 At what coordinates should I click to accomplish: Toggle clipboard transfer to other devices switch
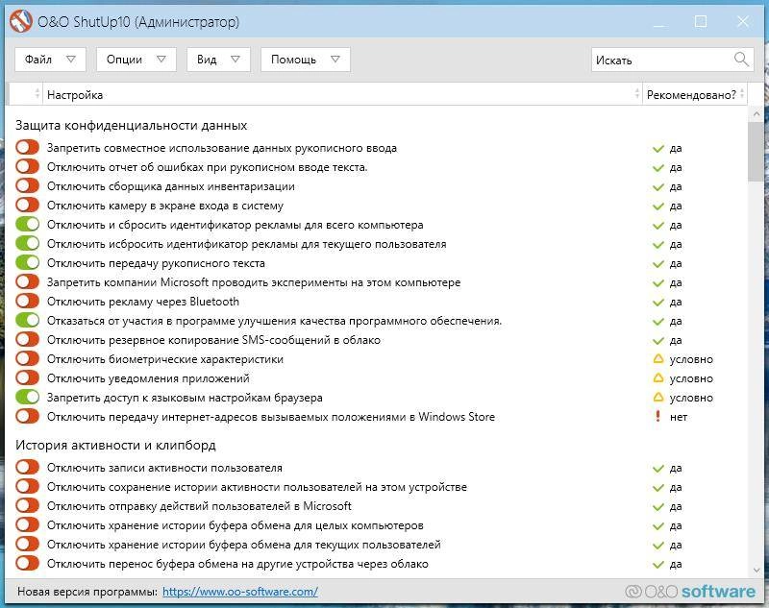pyautogui.click(x=27, y=563)
